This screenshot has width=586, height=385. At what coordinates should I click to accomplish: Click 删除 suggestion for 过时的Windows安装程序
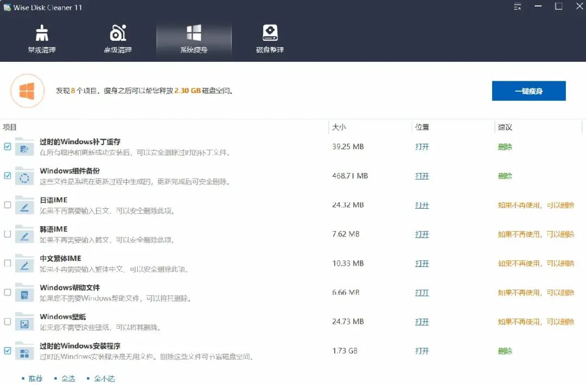(x=505, y=351)
